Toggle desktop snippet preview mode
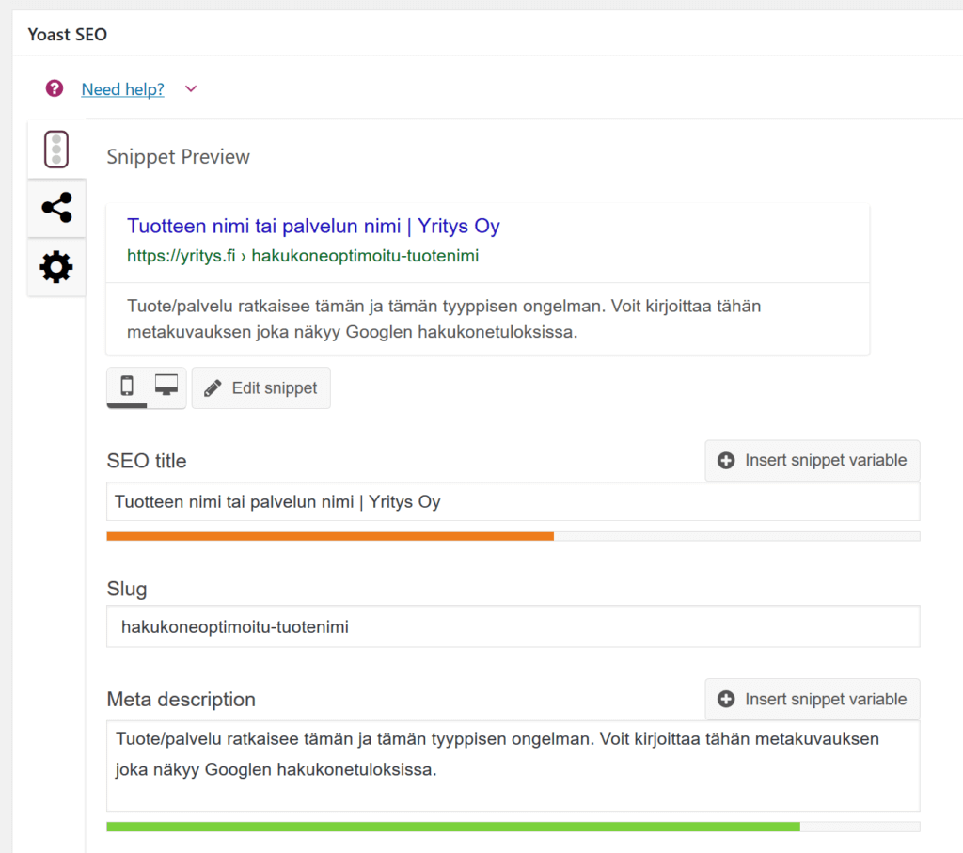 click(166, 387)
